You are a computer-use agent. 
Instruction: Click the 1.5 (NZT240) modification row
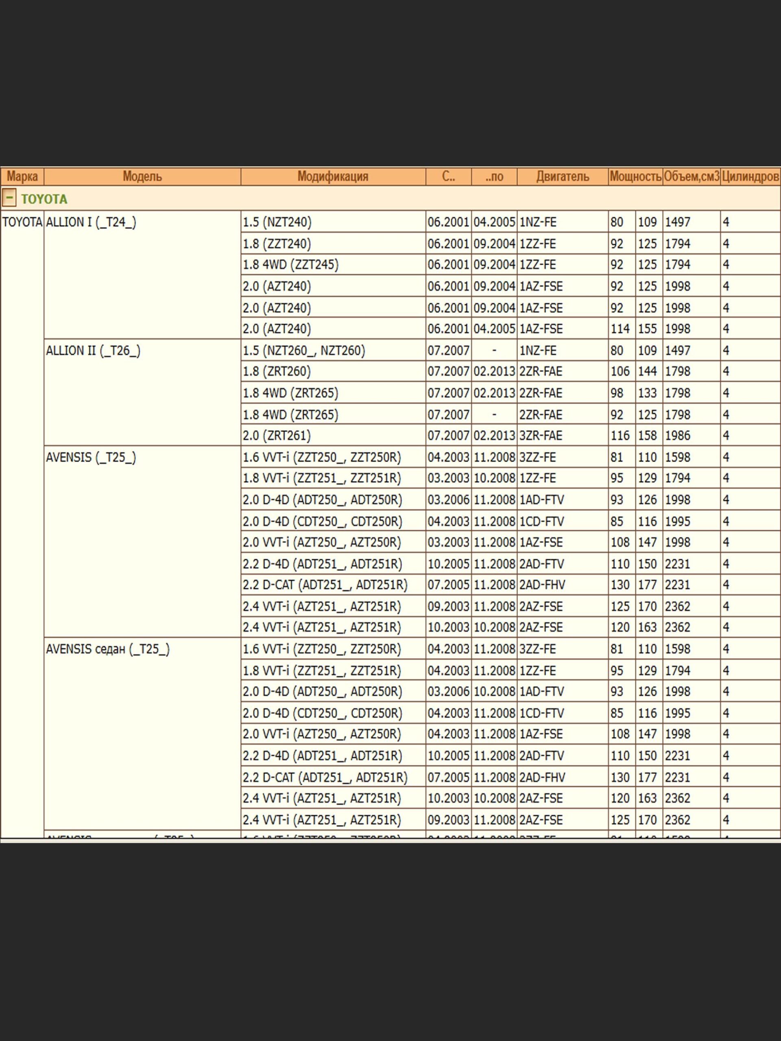pos(277,222)
